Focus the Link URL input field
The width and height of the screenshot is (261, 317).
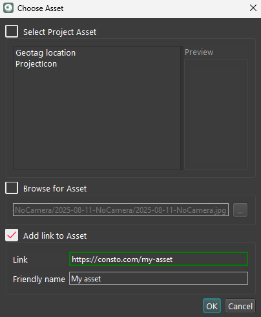pos(158,259)
